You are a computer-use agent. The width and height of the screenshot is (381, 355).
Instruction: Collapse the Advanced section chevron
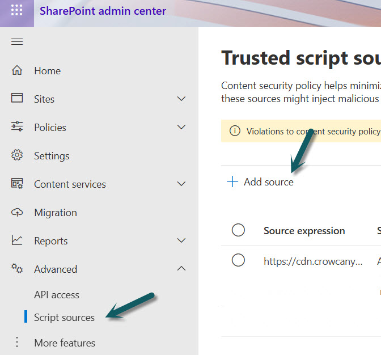click(181, 269)
